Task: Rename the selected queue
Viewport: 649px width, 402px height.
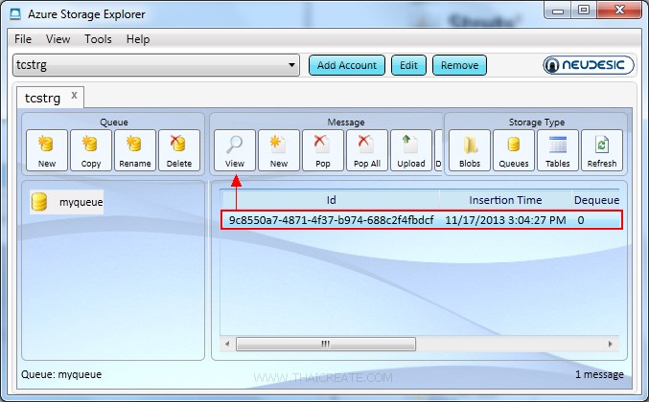Action: (135, 150)
